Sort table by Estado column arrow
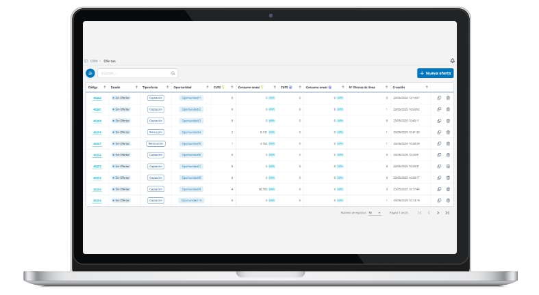 137,87
